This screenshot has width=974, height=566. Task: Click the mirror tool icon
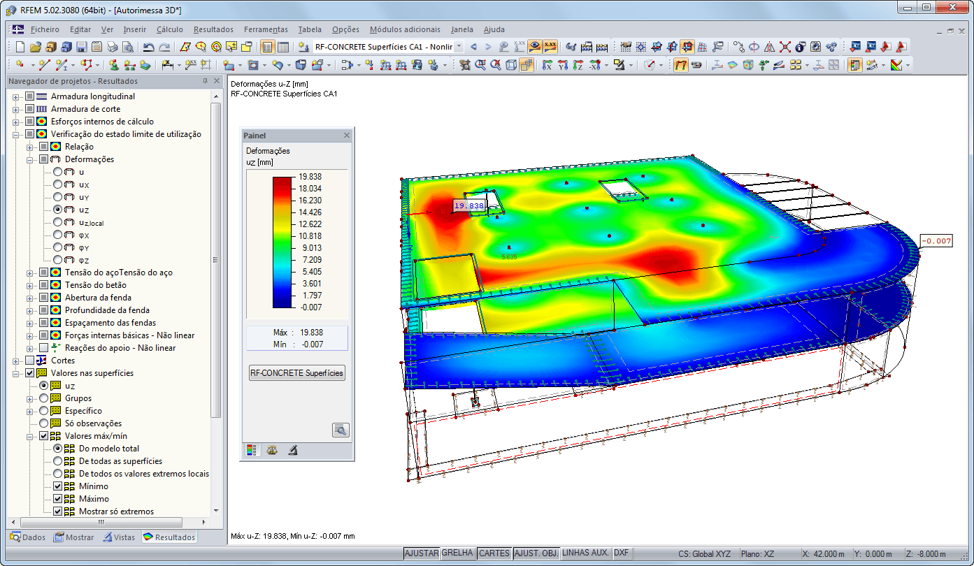769,47
